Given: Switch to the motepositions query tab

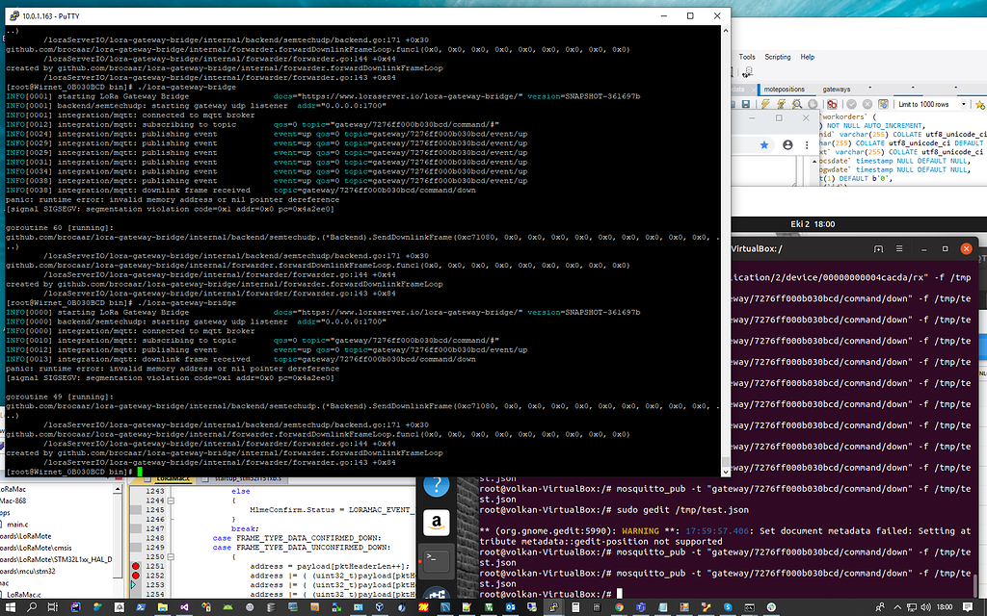Looking at the screenshot, I should (784, 90).
